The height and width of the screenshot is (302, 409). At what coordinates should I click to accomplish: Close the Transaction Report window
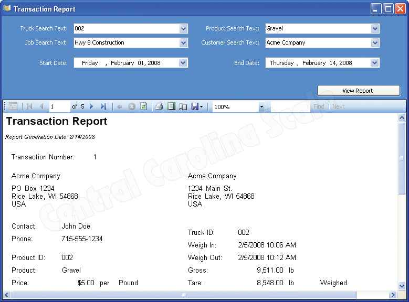pyautogui.click(x=400, y=9)
